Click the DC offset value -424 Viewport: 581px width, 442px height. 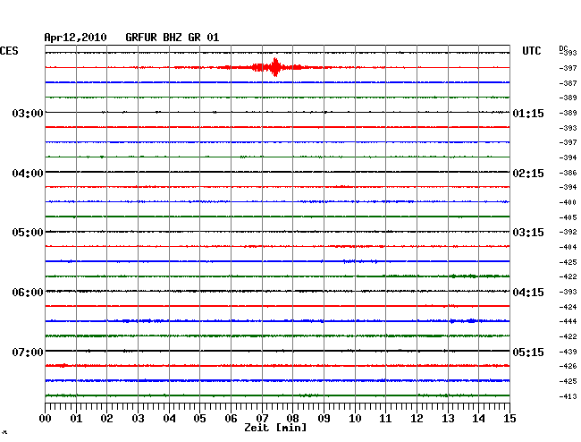click(x=568, y=307)
